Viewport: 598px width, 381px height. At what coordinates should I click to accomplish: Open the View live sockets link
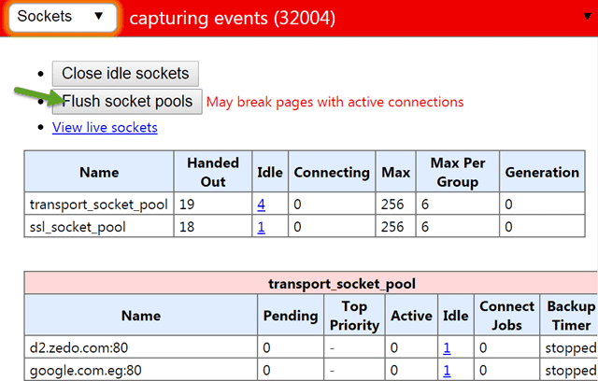(x=105, y=127)
